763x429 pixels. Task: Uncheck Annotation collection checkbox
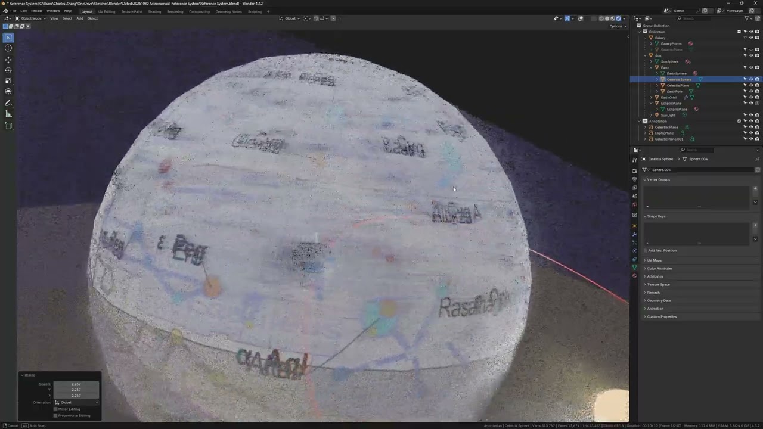point(739,121)
